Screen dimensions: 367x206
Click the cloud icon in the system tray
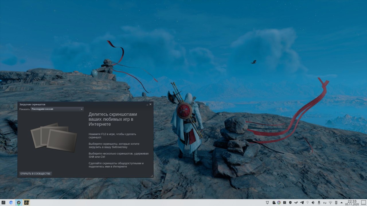[274, 203]
